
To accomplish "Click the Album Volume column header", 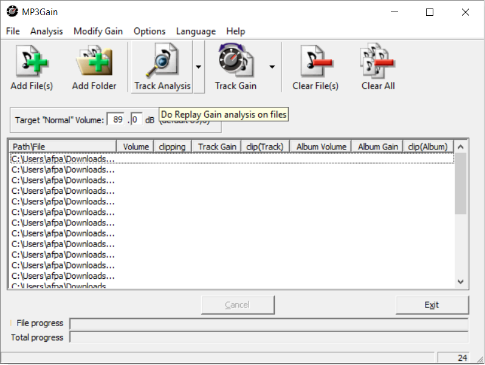I will coord(321,146).
